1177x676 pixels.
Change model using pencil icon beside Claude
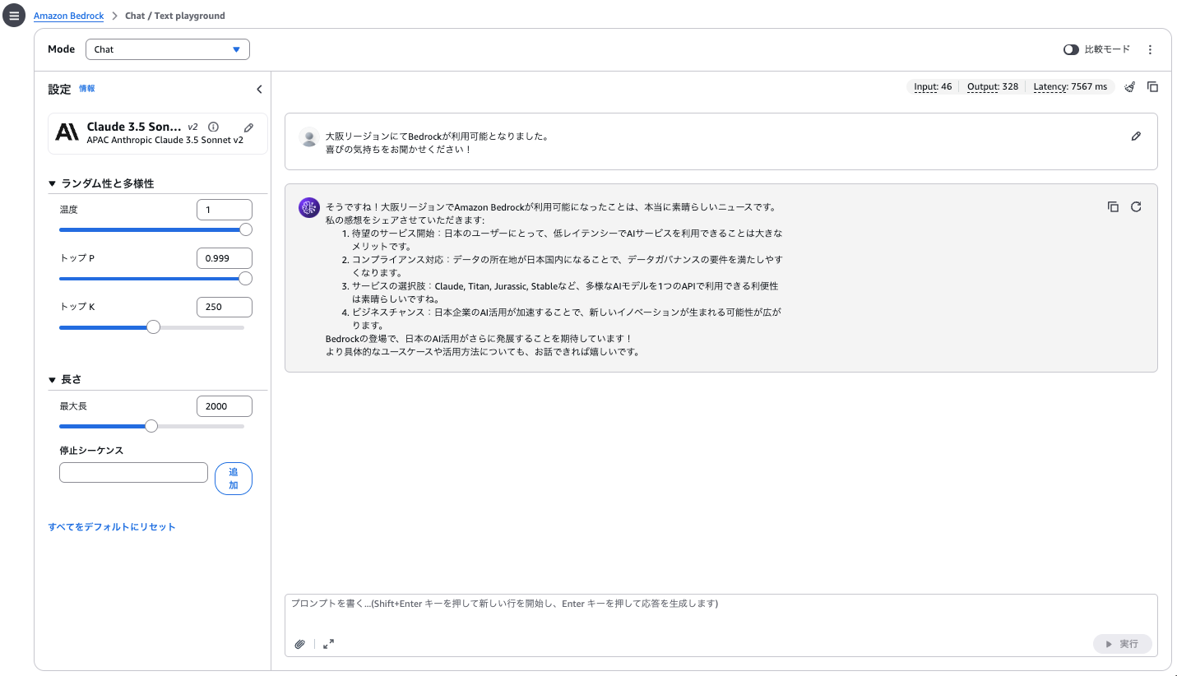coord(249,127)
